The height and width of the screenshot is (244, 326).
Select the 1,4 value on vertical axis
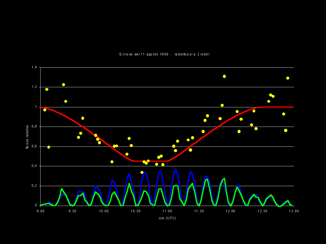(x=34, y=67)
